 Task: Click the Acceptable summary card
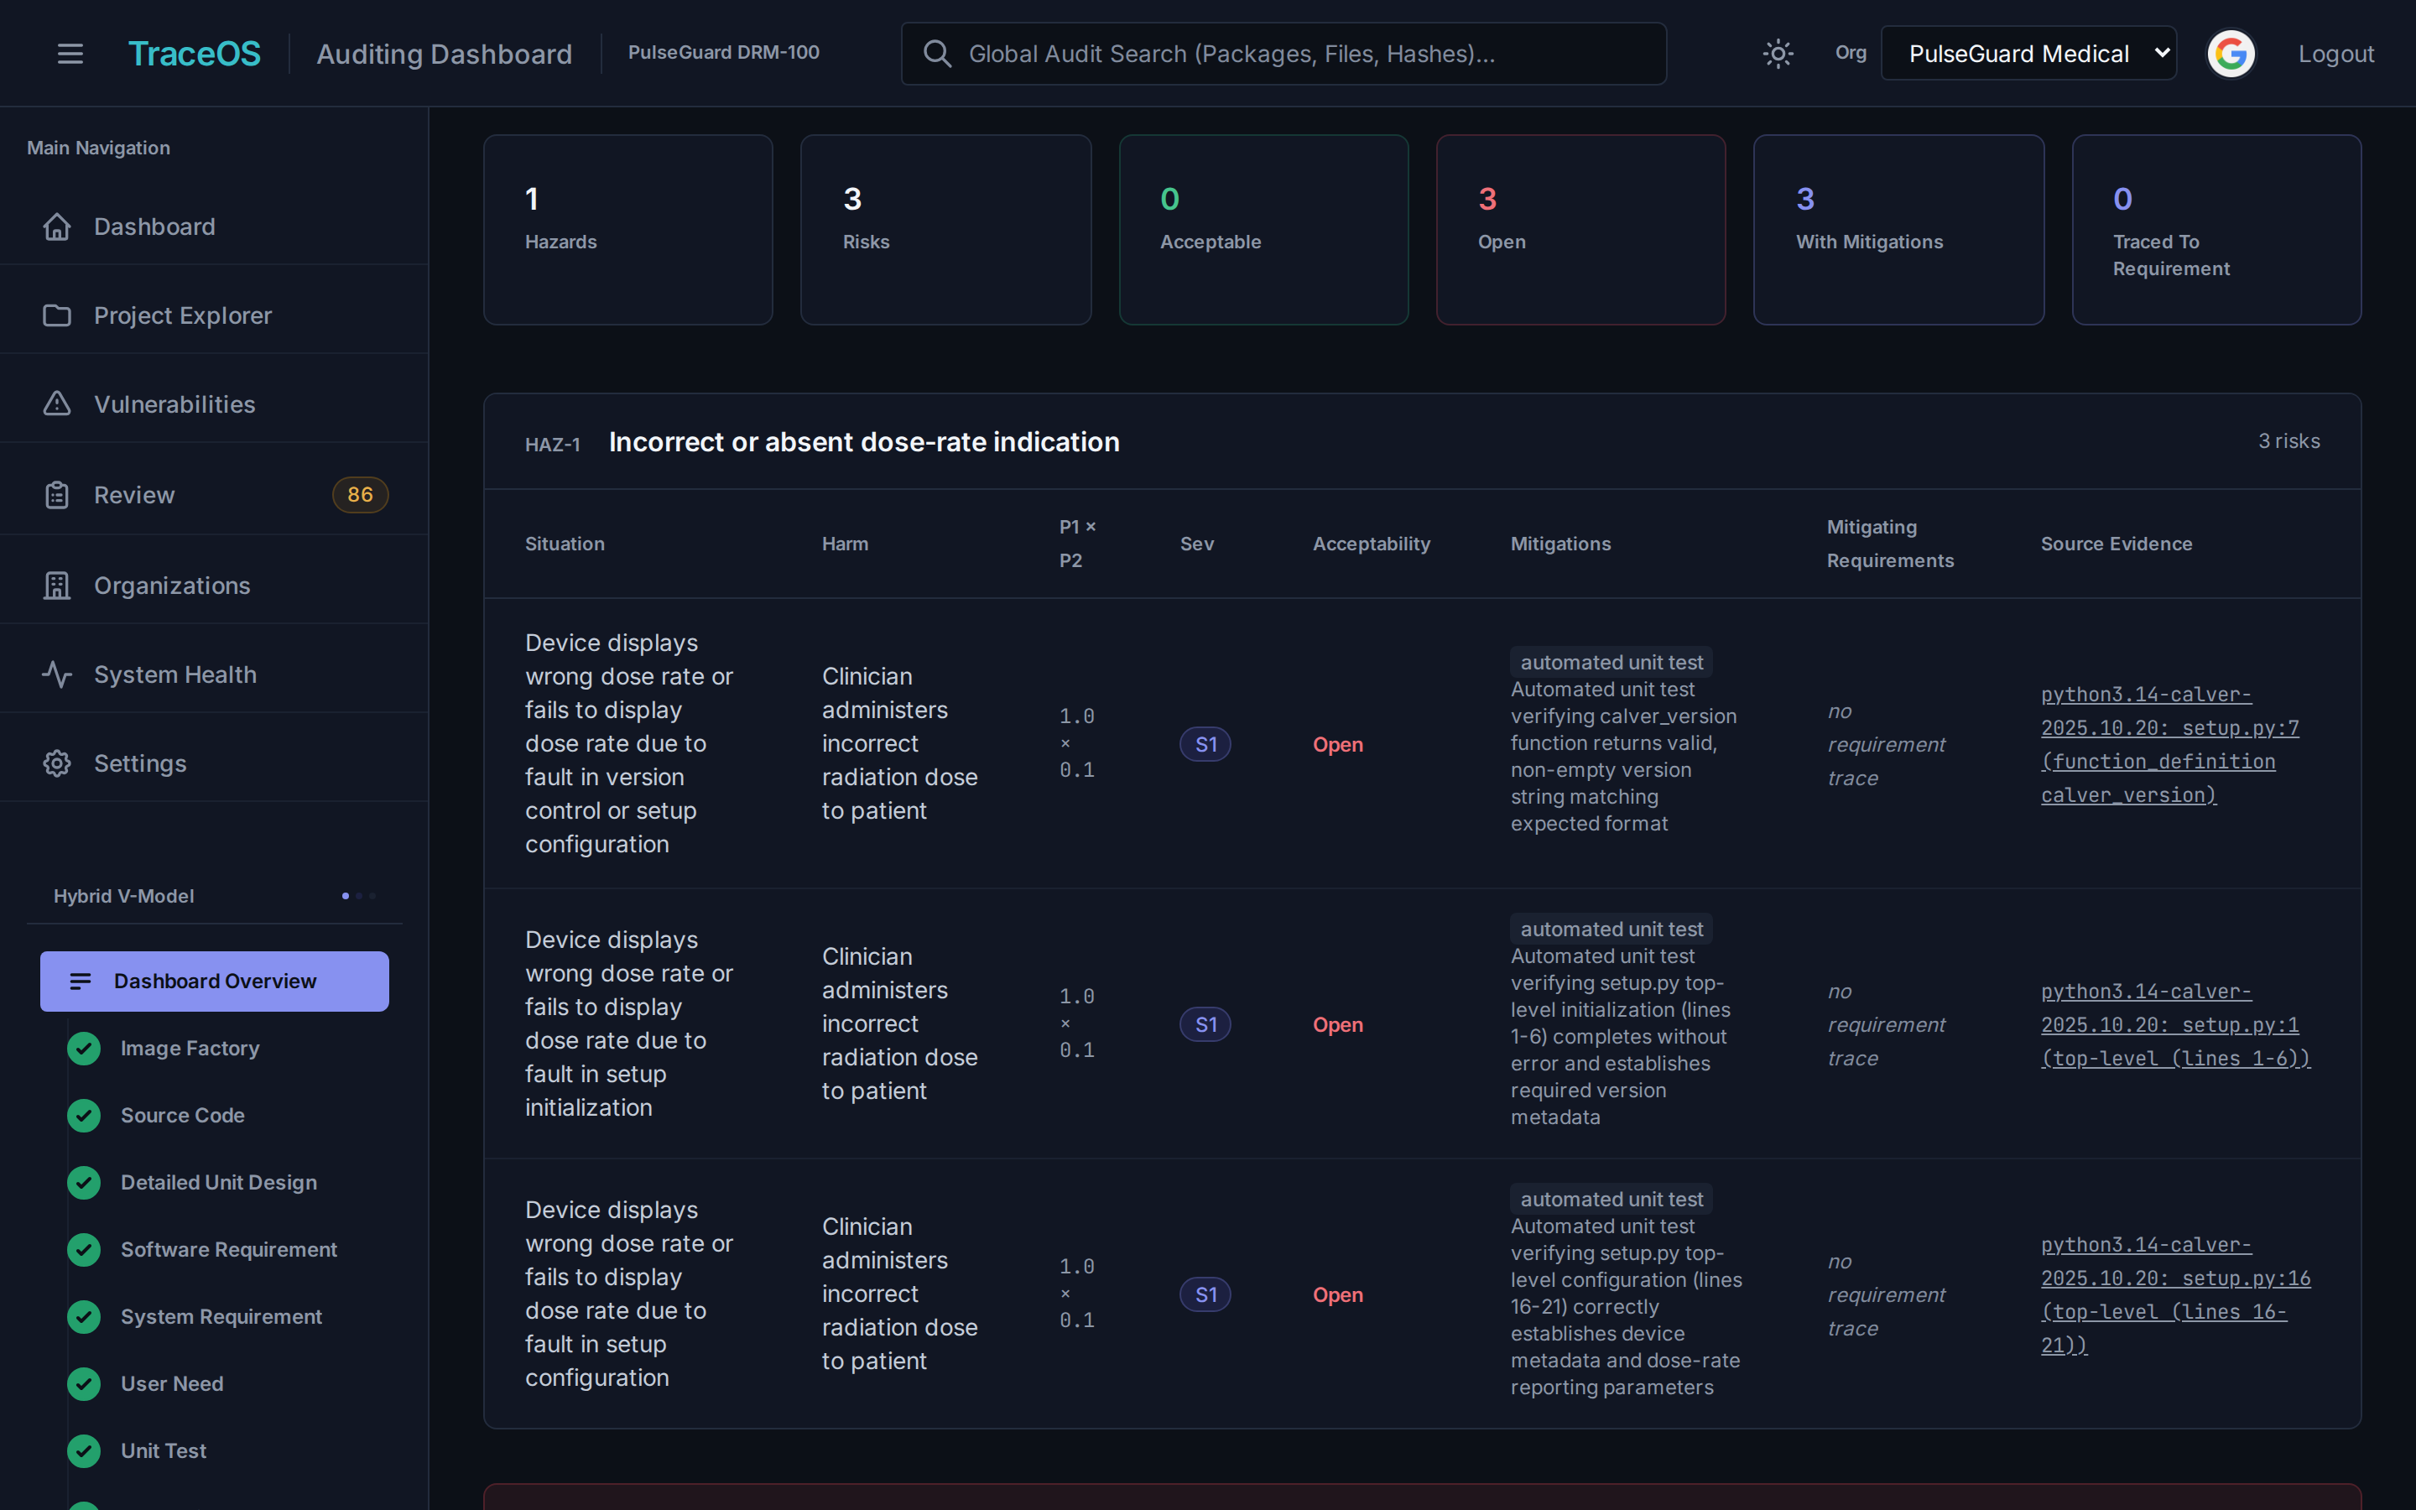(x=1264, y=230)
